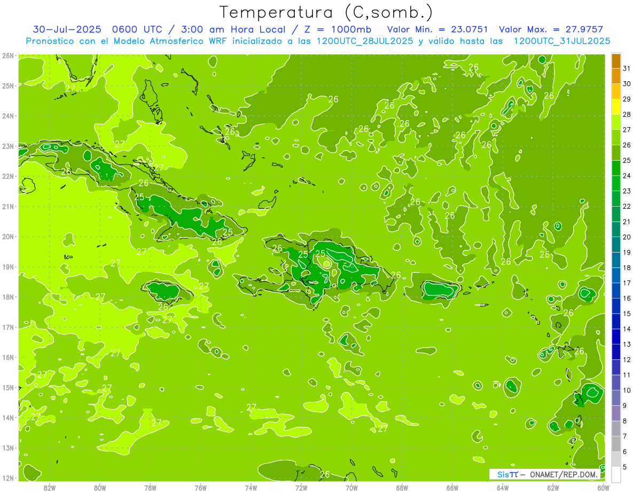Click longitude axis label '62W'
Viewport: 641px width, 495px height.
pyautogui.click(x=553, y=488)
